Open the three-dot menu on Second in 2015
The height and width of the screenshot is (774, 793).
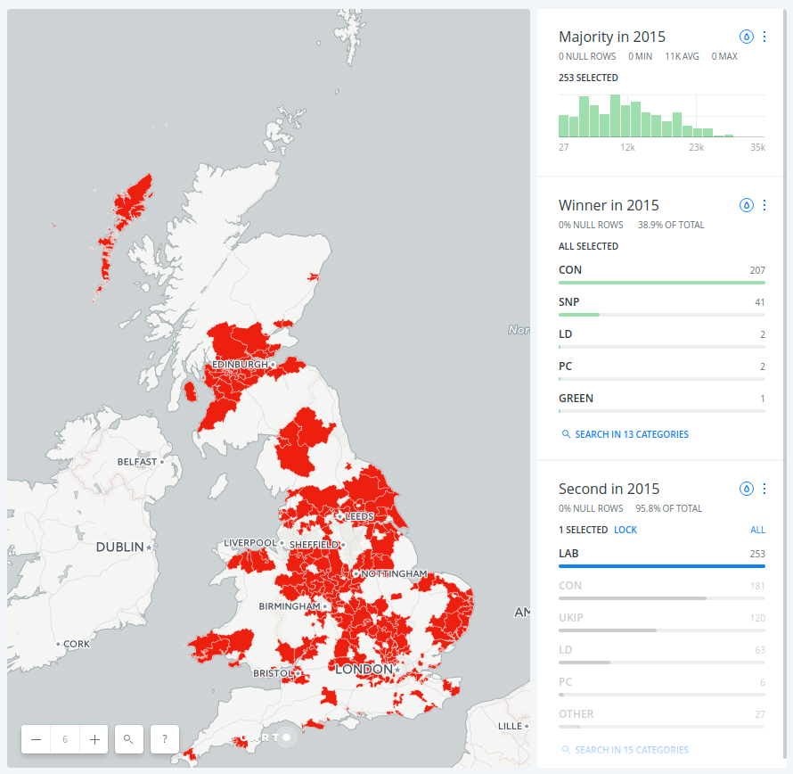(x=764, y=489)
